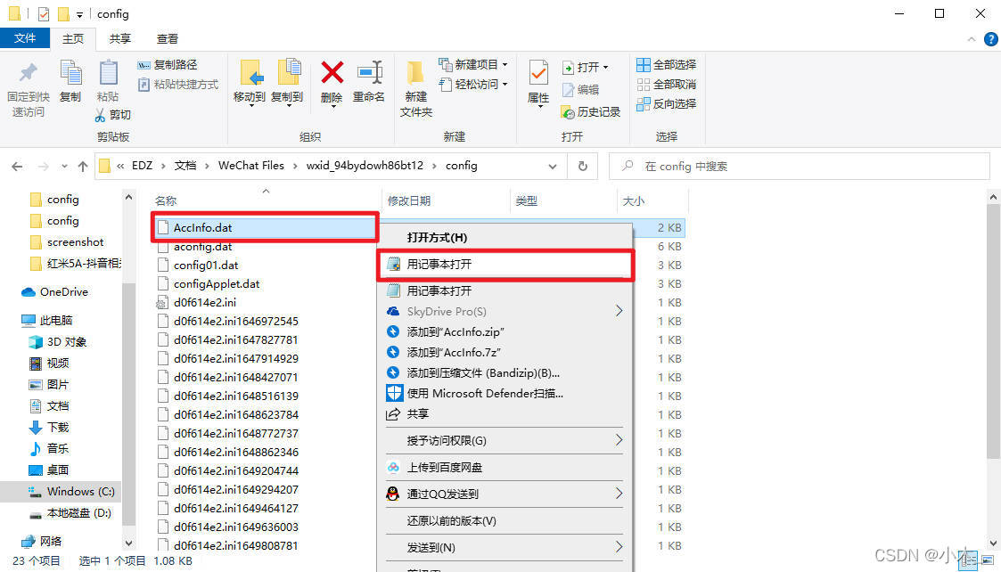The width and height of the screenshot is (1001, 572).
Task: Click the Refresh button by address bar
Action: (x=582, y=166)
